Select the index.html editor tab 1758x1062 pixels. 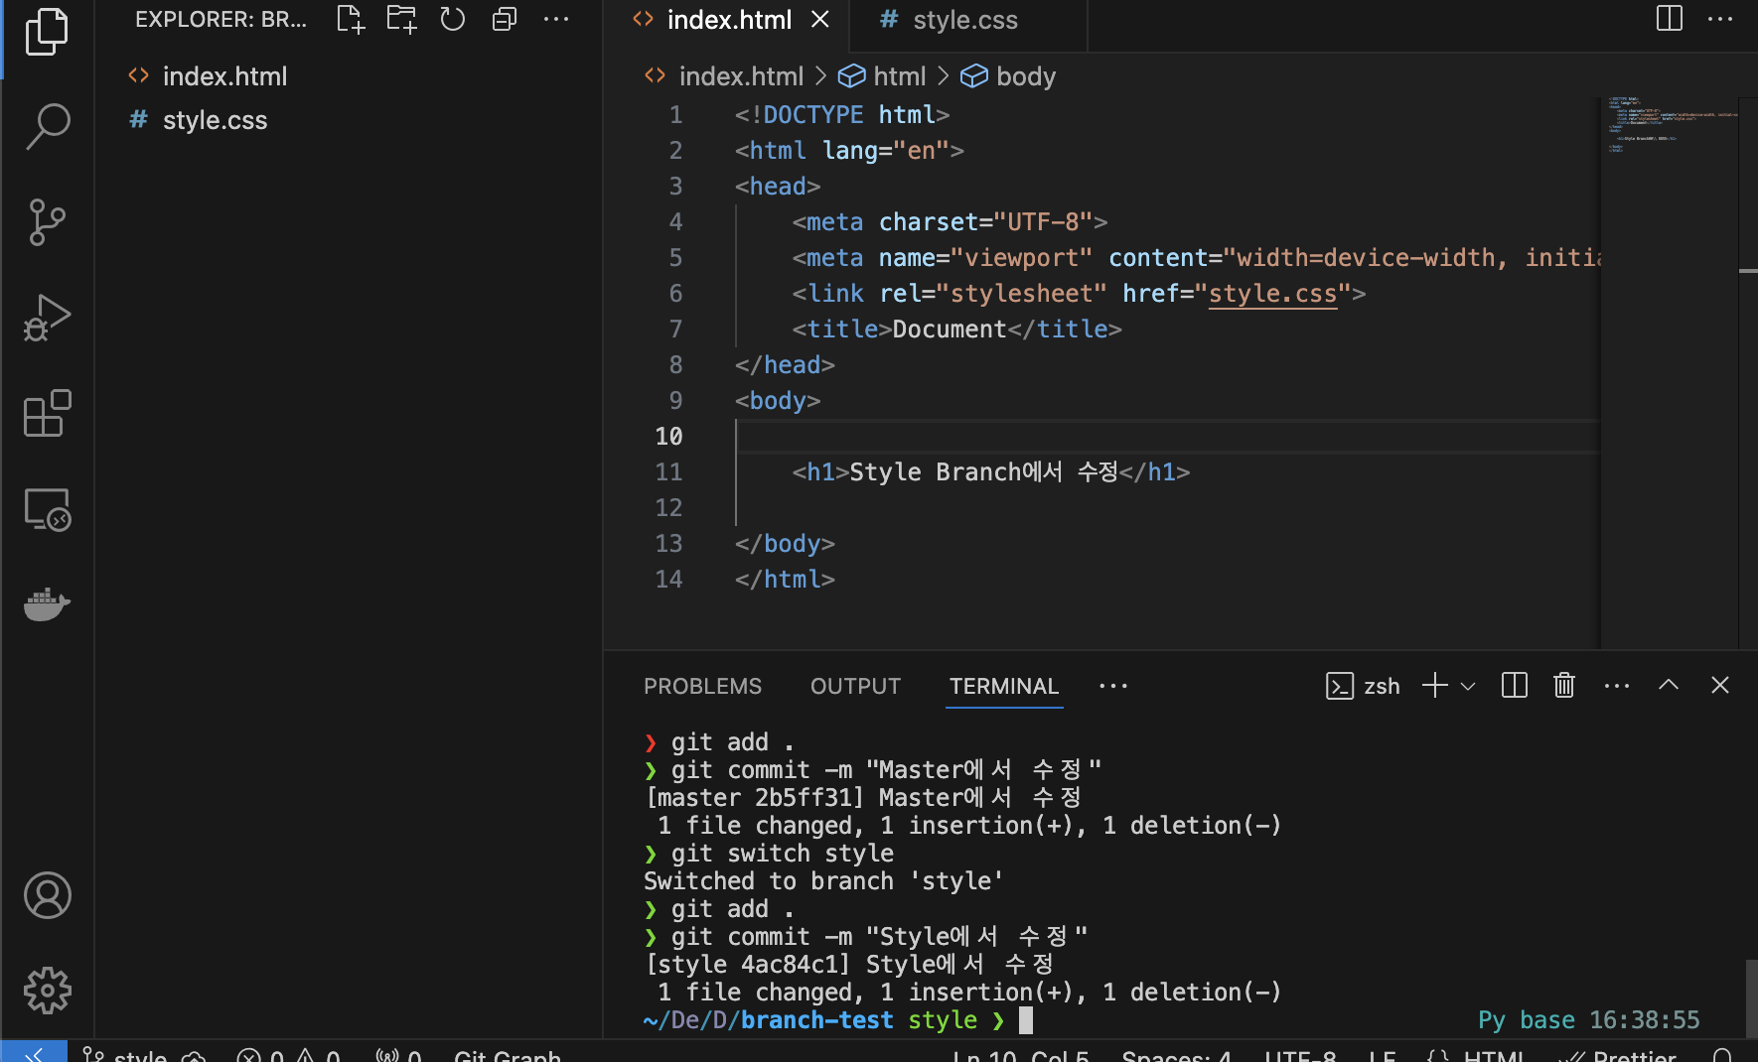[x=727, y=20]
